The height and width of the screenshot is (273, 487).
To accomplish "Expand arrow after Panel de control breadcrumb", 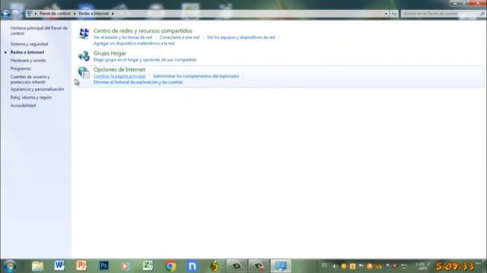I will (75, 14).
